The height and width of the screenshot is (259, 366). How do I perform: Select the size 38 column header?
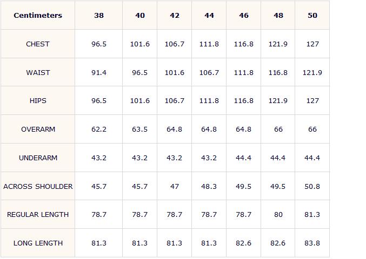point(99,15)
